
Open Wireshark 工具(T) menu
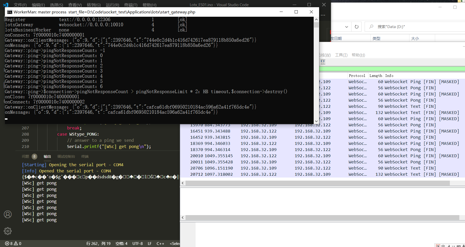(341, 55)
